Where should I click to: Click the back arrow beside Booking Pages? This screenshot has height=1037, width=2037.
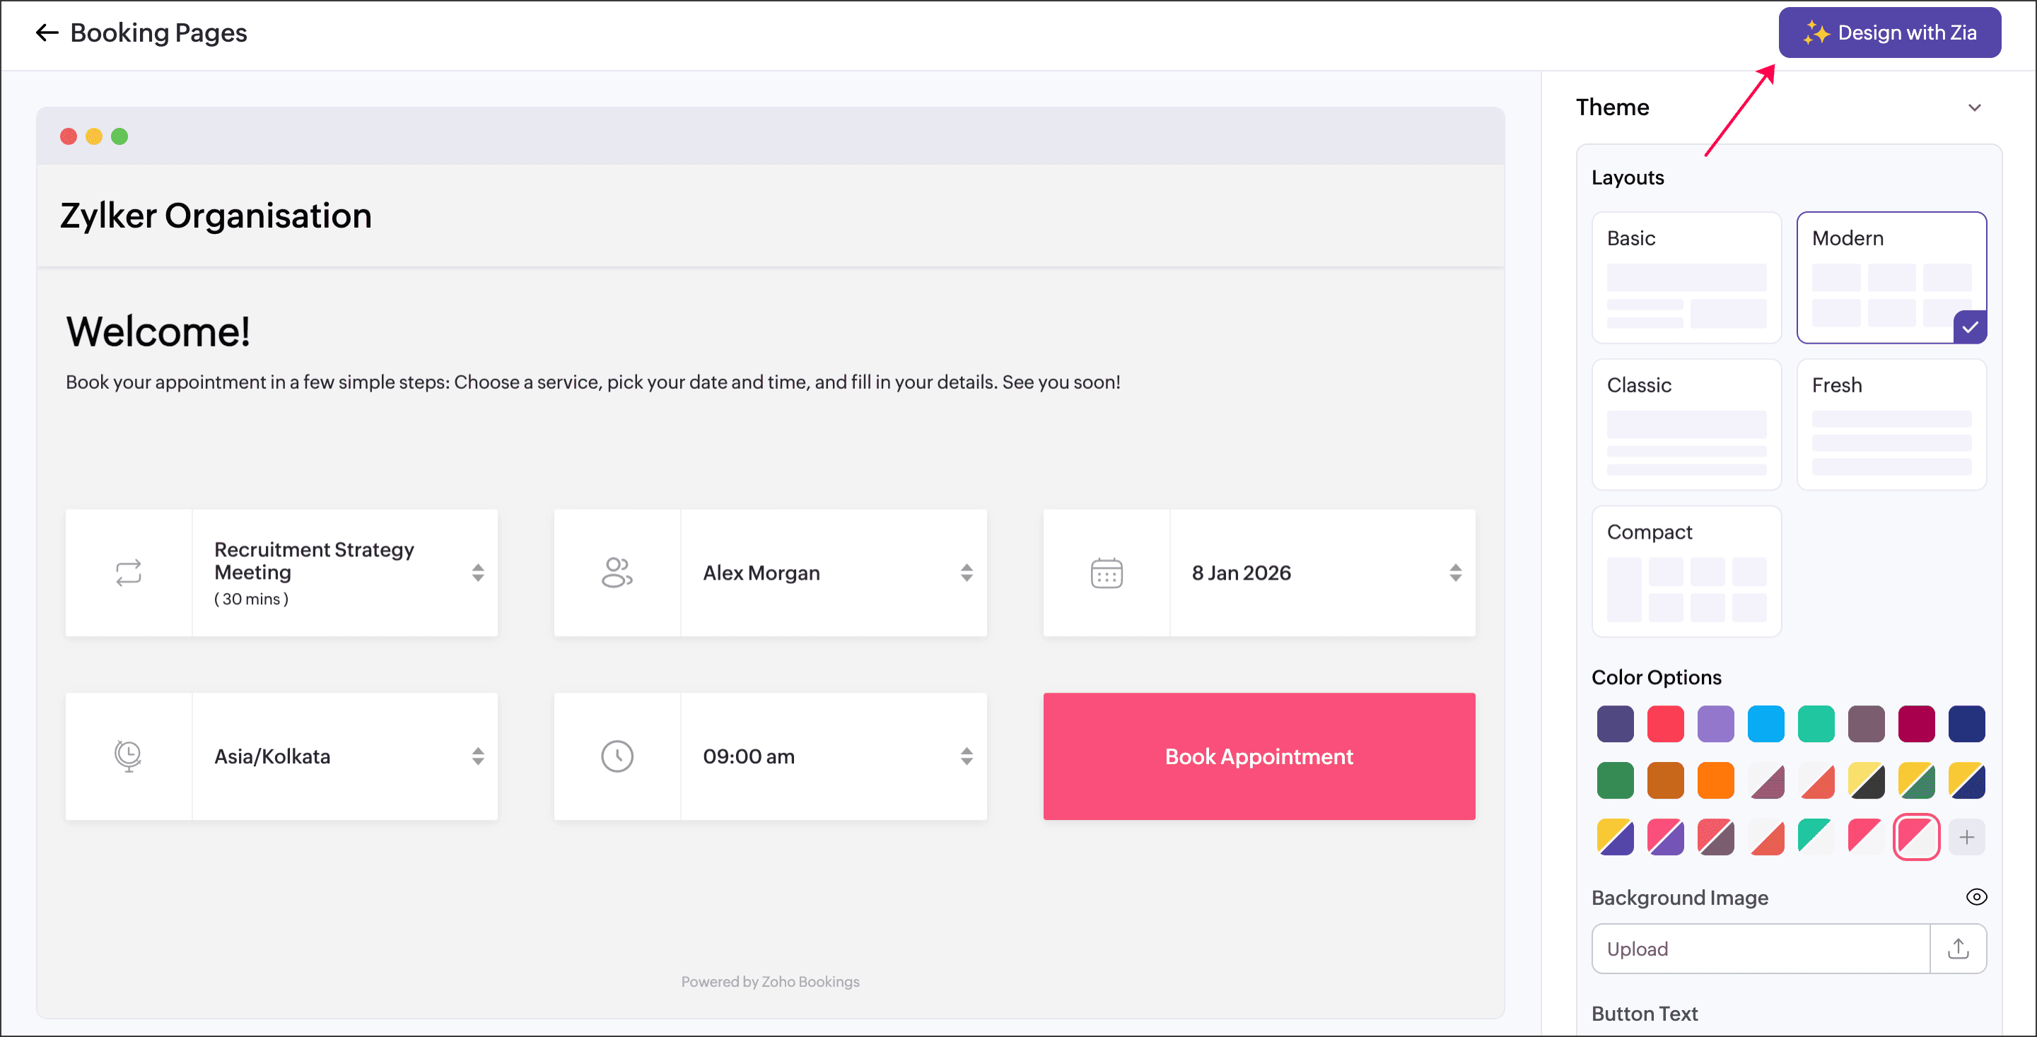pyautogui.click(x=47, y=33)
